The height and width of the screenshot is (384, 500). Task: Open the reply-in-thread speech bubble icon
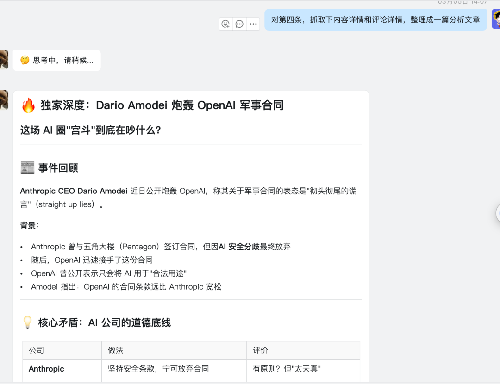239,24
